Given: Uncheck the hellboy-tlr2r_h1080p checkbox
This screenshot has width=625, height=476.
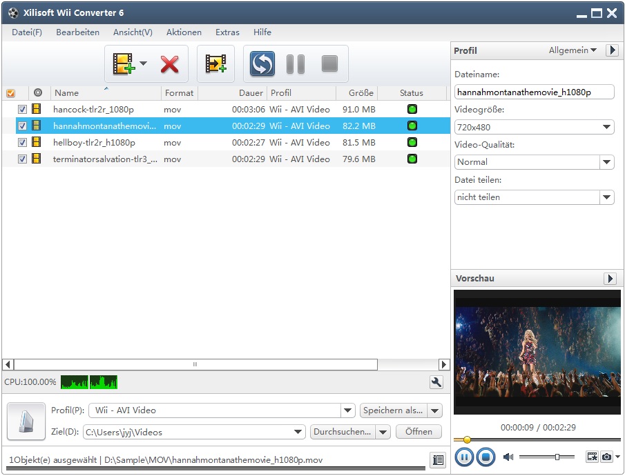Looking at the screenshot, I should click(x=22, y=142).
